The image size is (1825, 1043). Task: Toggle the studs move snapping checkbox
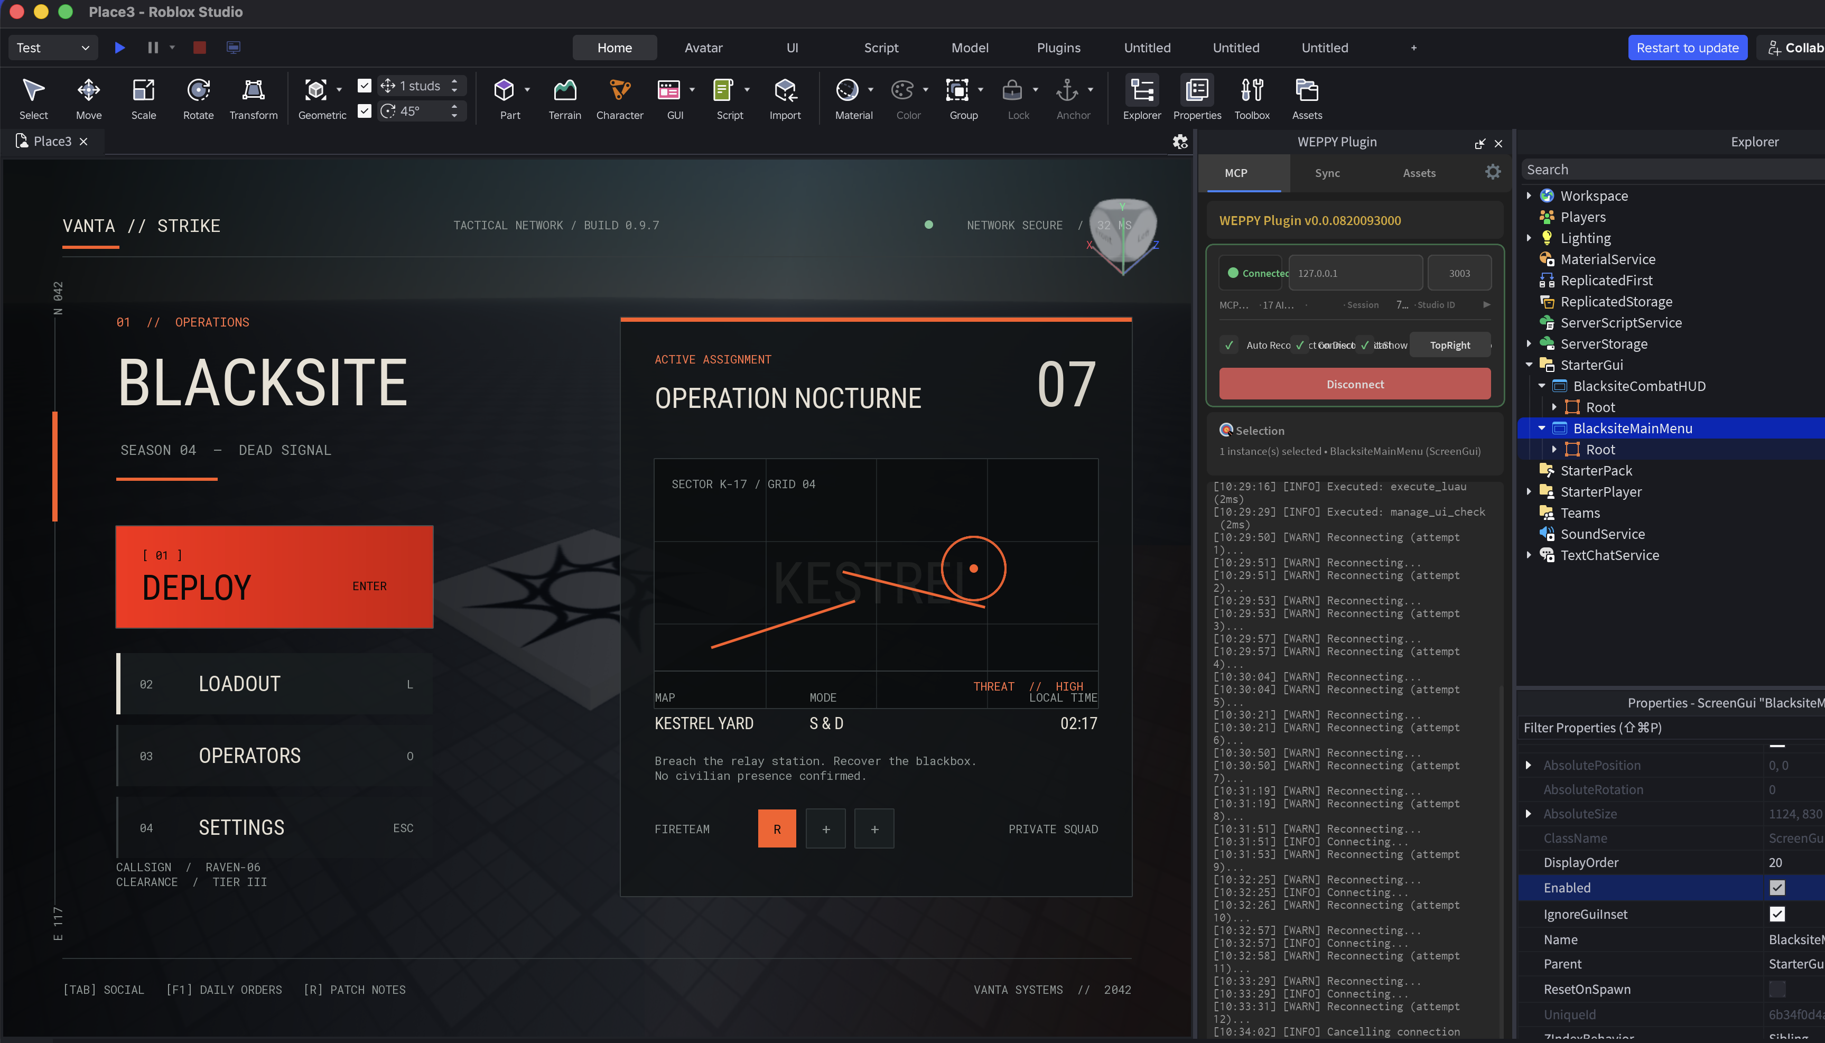365,86
